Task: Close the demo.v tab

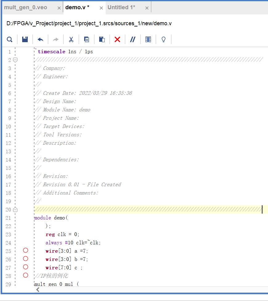Action: [101, 8]
